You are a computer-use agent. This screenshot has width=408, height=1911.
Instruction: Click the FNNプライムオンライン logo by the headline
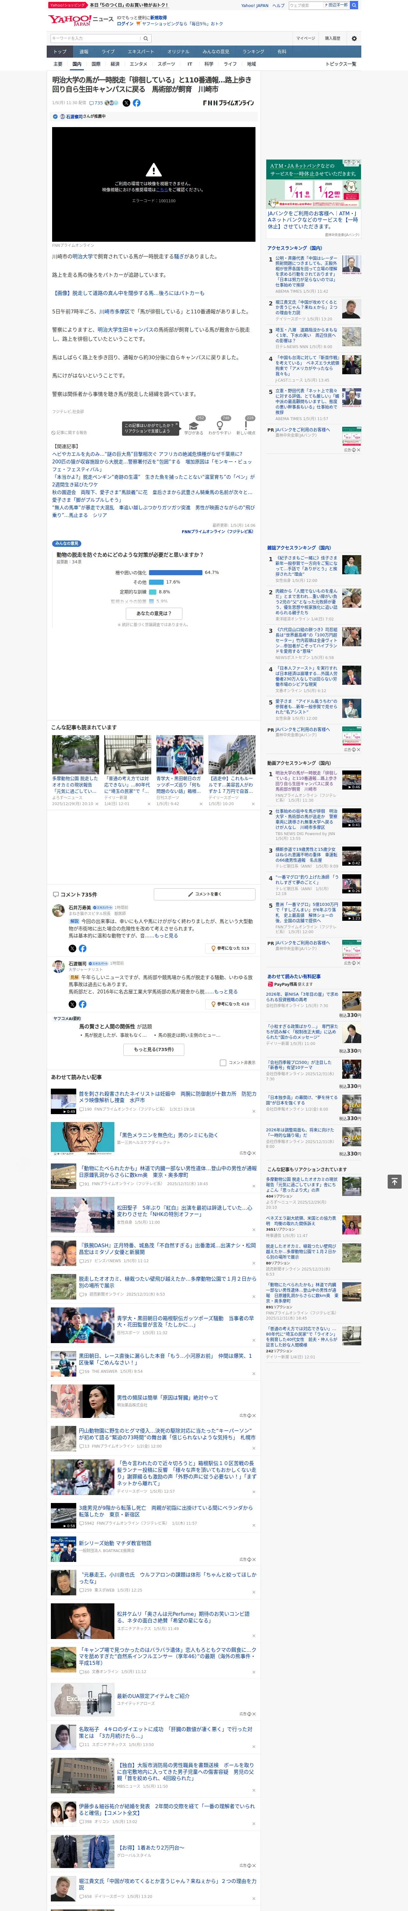[x=228, y=103]
